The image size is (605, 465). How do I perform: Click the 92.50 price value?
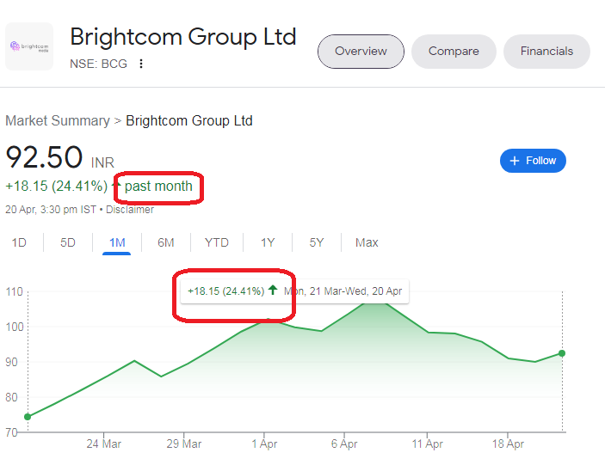[45, 157]
